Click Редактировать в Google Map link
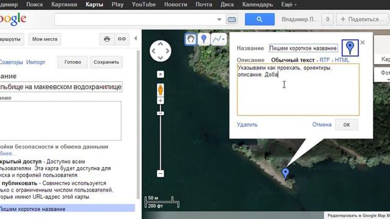This screenshot has height=219, width=390. (x=358, y=215)
